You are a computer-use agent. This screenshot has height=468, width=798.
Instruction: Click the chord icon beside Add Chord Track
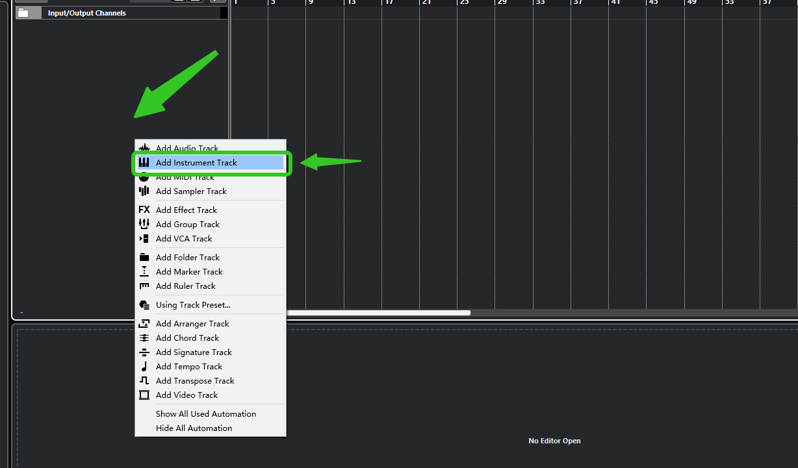[x=144, y=338]
